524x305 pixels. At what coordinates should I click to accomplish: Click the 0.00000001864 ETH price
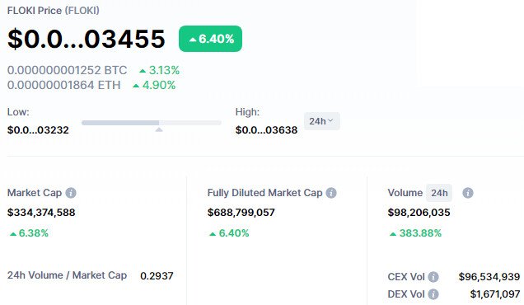pyautogui.click(x=63, y=85)
